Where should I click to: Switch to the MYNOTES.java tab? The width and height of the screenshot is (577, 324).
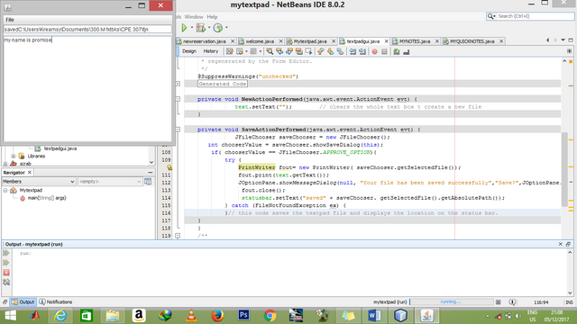(415, 41)
